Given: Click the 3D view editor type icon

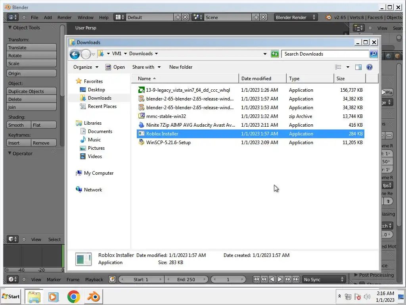Looking at the screenshot, I should click(x=12, y=239).
